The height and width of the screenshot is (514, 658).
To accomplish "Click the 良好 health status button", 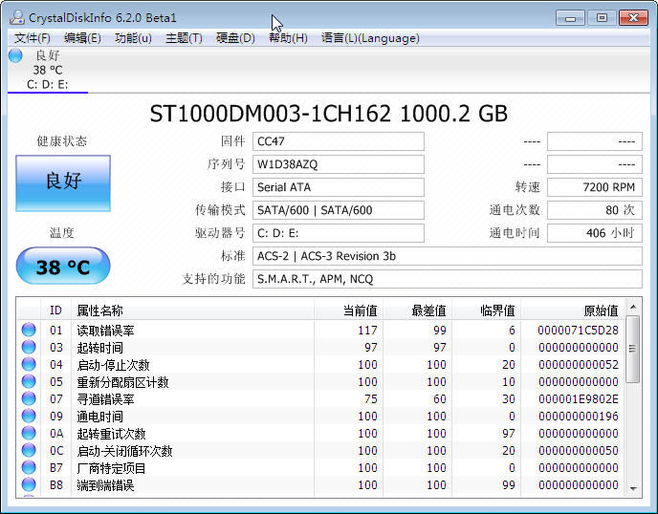I will pyautogui.click(x=63, y=183).
